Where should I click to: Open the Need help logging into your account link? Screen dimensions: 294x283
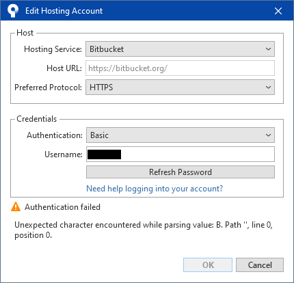155,189
